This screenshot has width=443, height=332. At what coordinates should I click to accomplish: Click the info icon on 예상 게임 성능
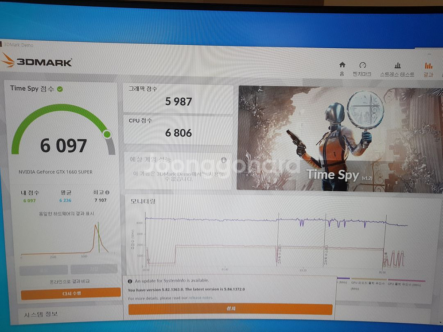point(224,160)
